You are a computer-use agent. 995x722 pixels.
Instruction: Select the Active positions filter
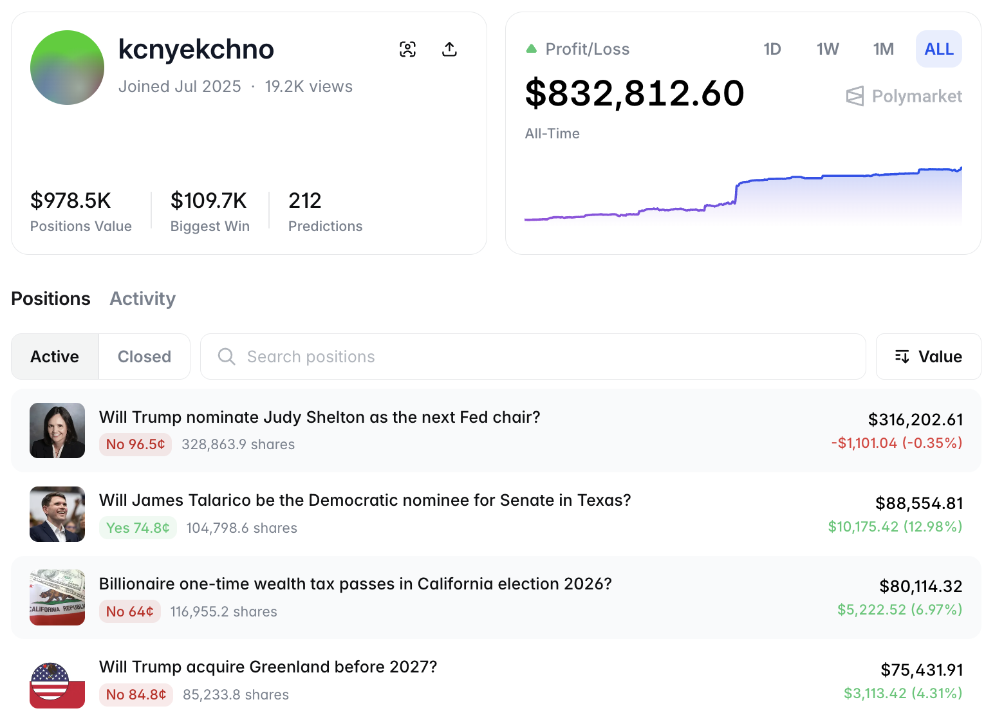(x=54, y=356)
